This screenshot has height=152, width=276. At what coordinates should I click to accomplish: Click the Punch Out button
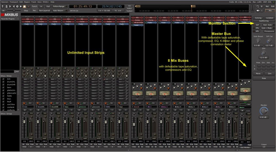(x=48, y=6)
